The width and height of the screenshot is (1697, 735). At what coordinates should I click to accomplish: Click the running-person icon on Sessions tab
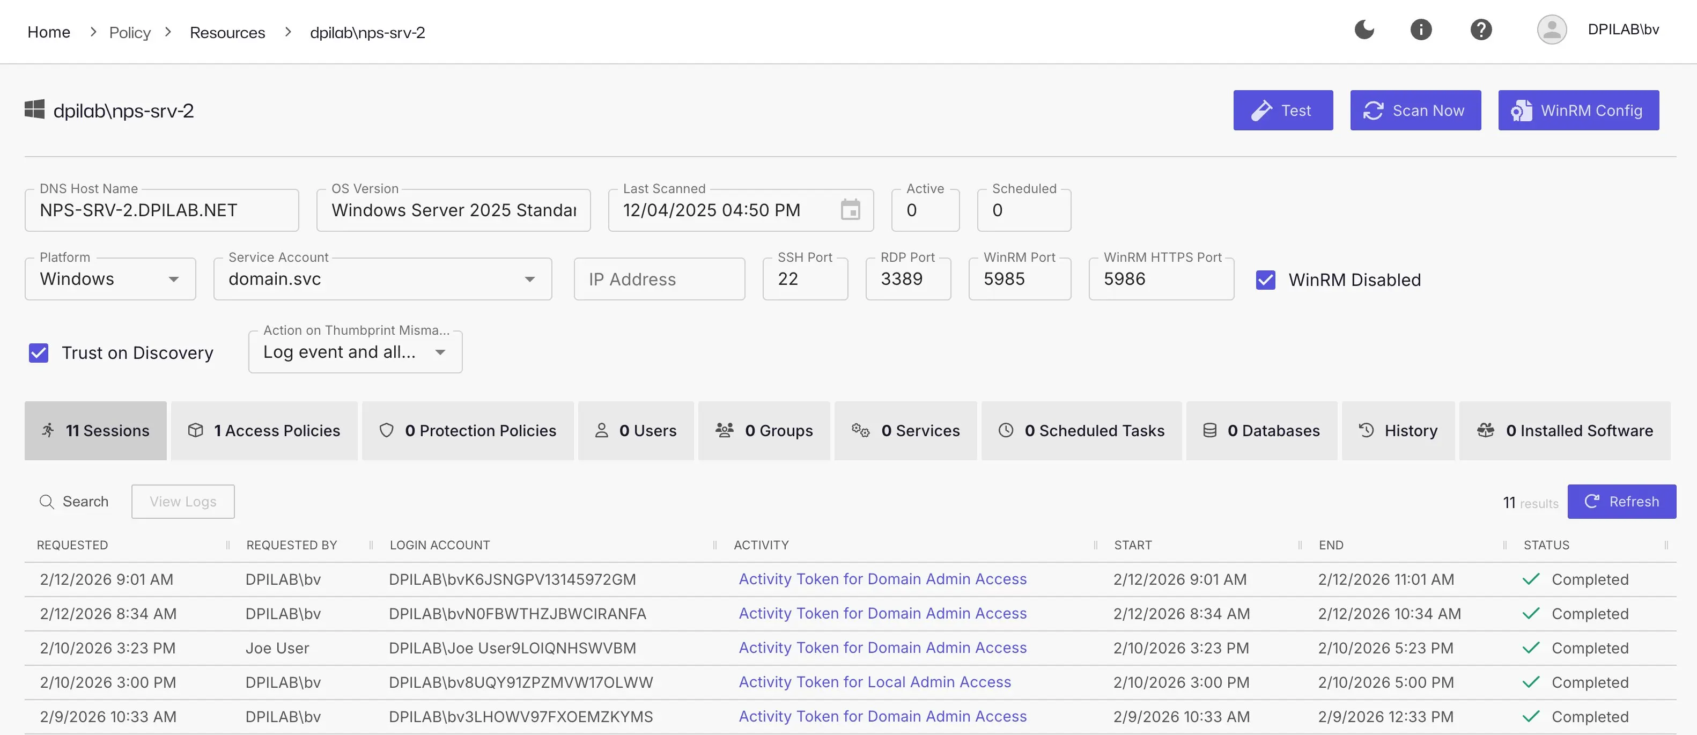pyautogui.click(x=49, y=430)
